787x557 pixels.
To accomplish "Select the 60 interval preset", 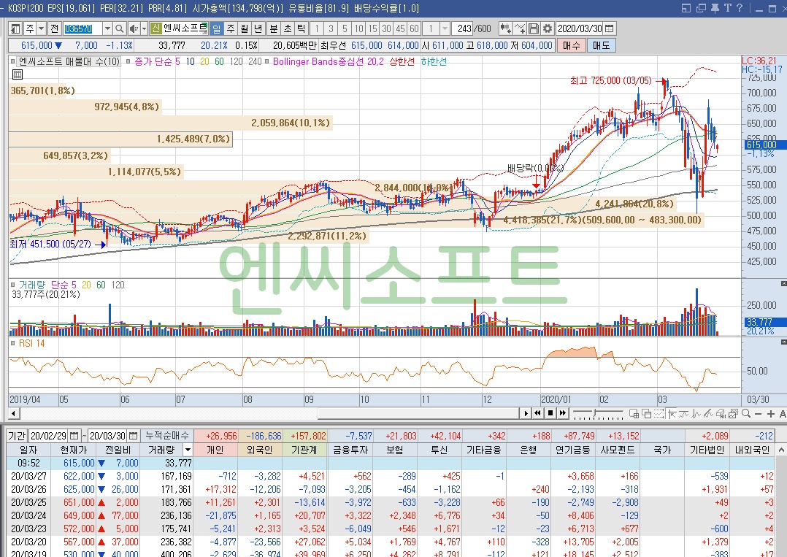I will [x=414, y=28].
